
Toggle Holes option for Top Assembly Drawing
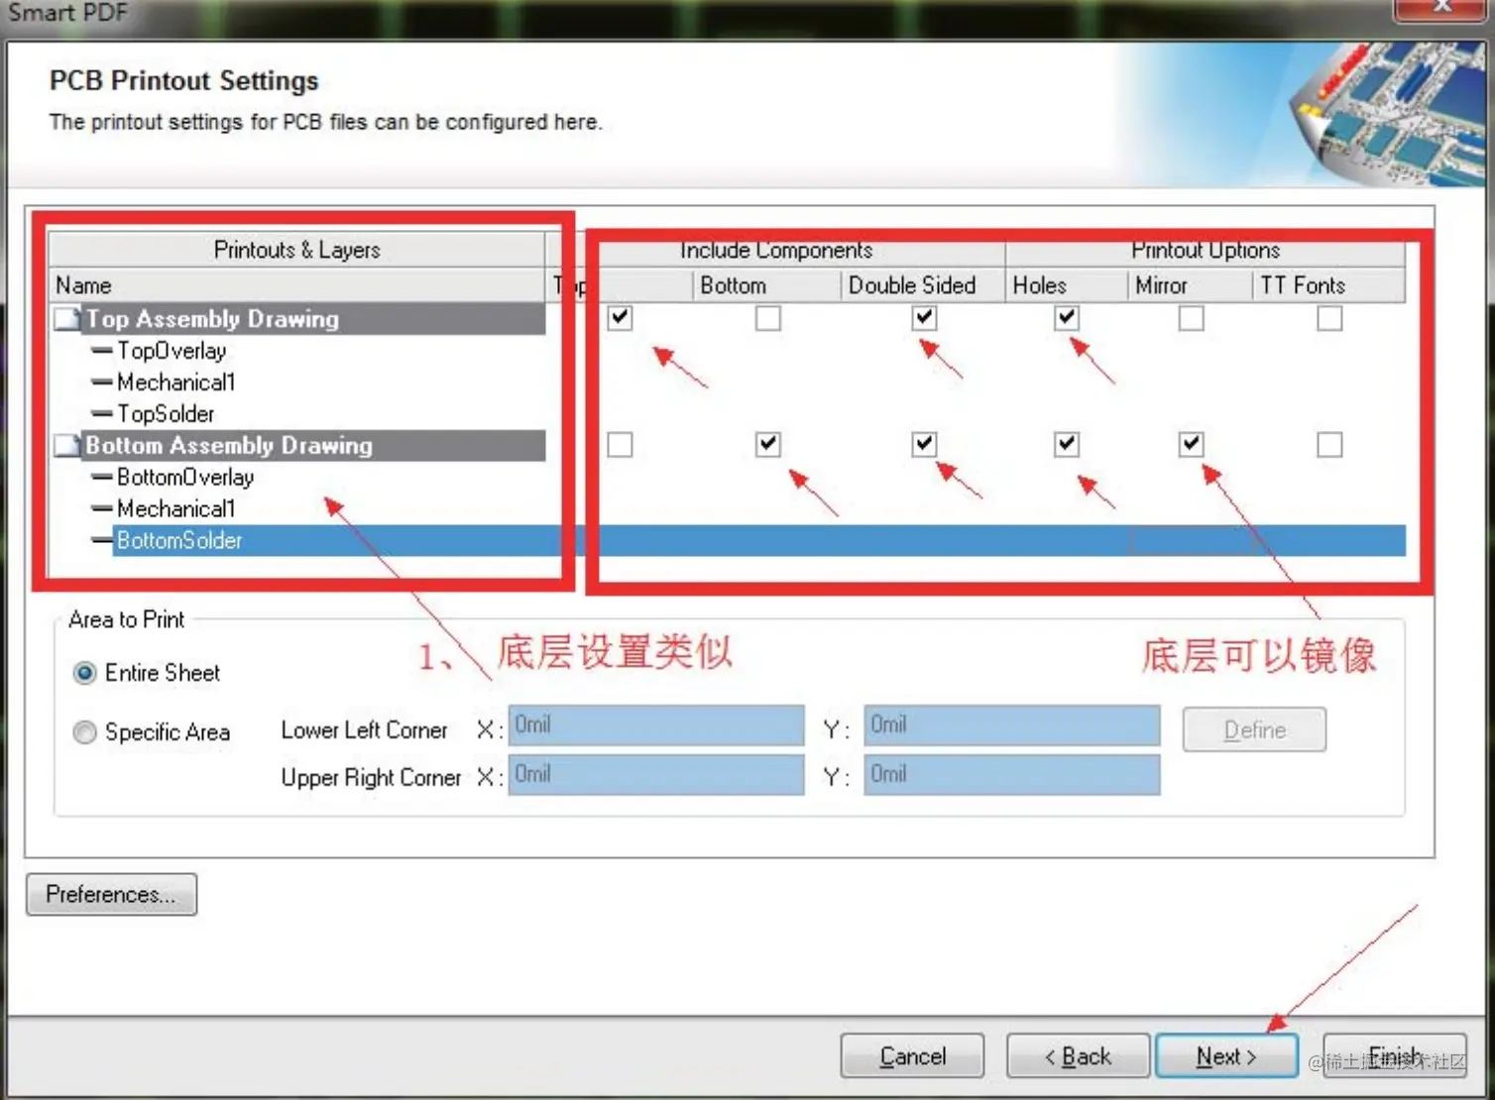pyautogui.click(x=1067, y=318)
